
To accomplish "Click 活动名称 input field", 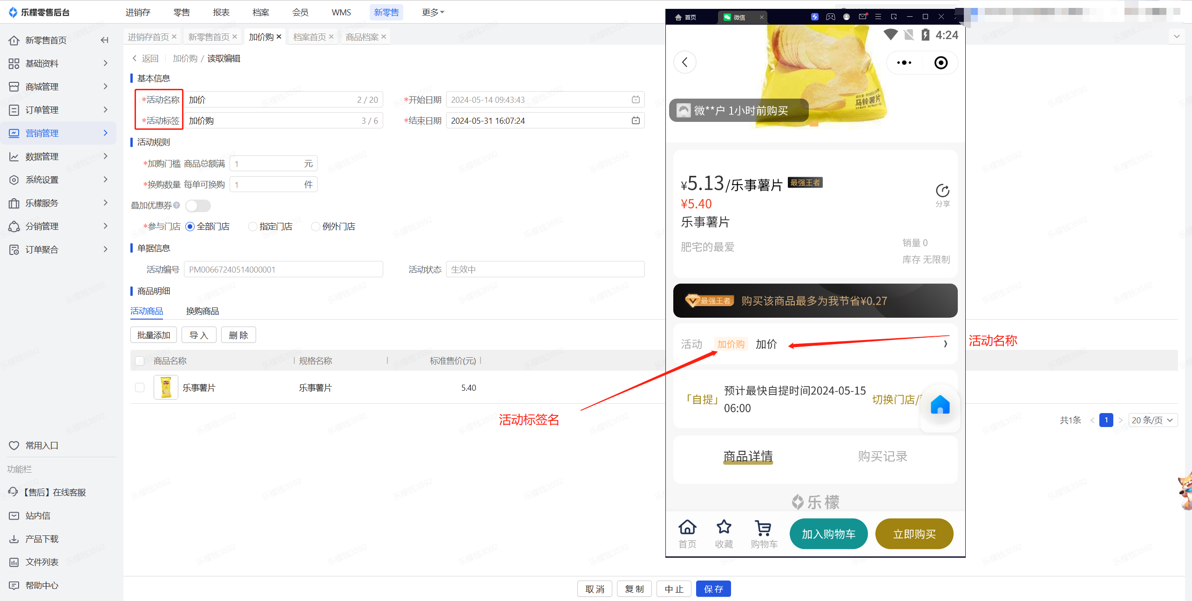I will (x=284, y=100).
